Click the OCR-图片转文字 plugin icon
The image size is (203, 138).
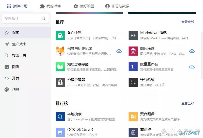pos(60,132)
